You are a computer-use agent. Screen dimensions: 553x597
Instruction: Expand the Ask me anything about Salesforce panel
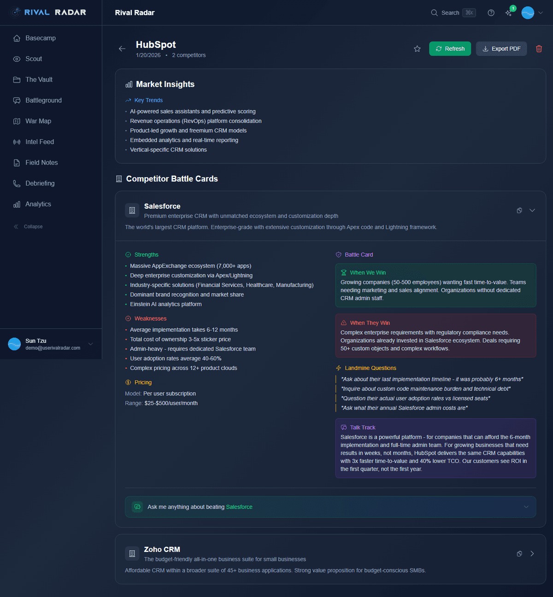click(526, 507)
